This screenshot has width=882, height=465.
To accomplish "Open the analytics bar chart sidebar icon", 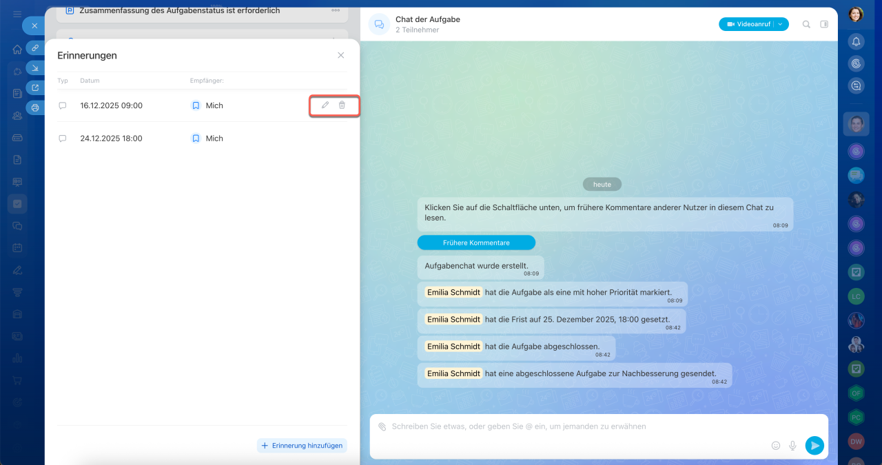I will coord(17,358).
